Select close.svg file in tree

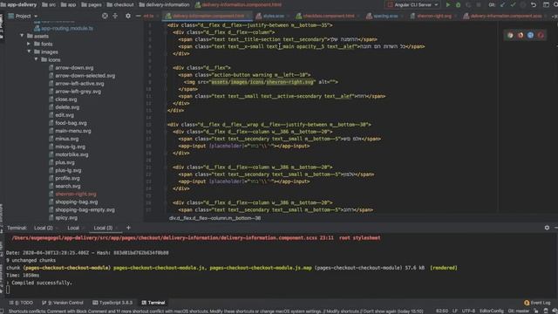coord(66,99)
